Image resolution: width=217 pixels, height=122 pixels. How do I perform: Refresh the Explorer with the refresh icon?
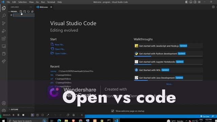click(x=28, y=12)
